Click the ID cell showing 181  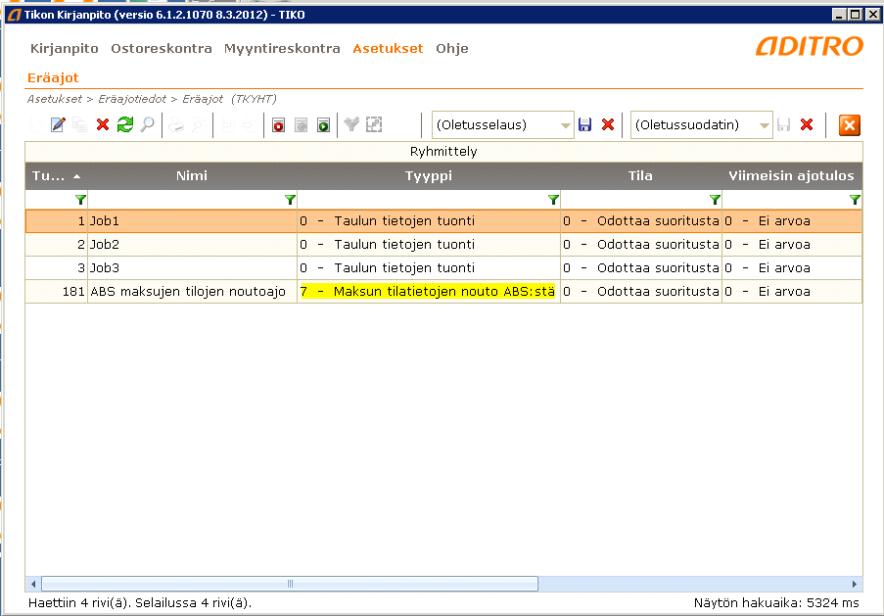coord(57,292)
